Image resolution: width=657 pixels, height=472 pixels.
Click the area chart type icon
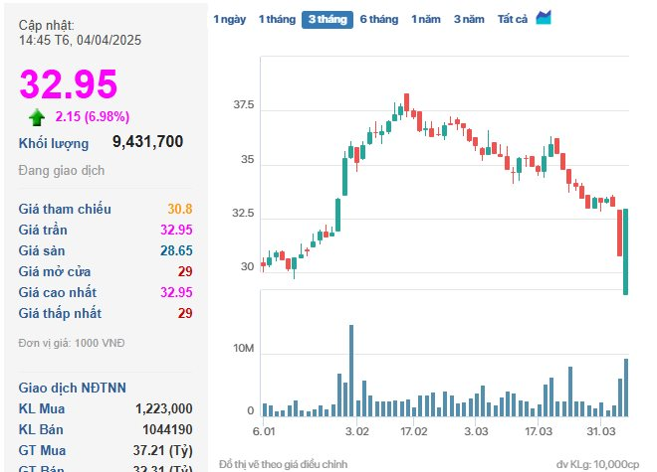[x=544, y=18]
